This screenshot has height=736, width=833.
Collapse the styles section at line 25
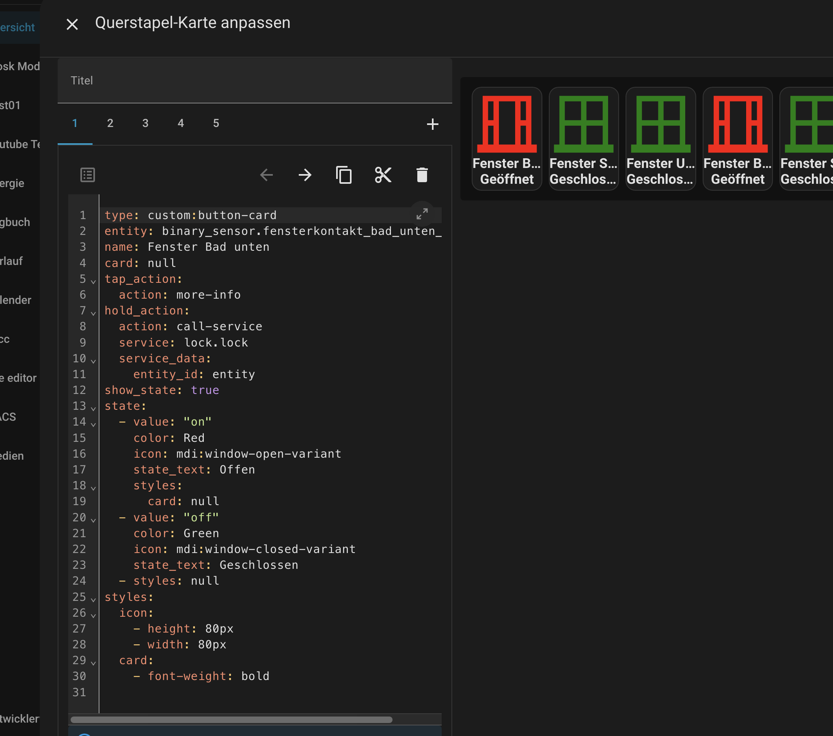point(93,600)
